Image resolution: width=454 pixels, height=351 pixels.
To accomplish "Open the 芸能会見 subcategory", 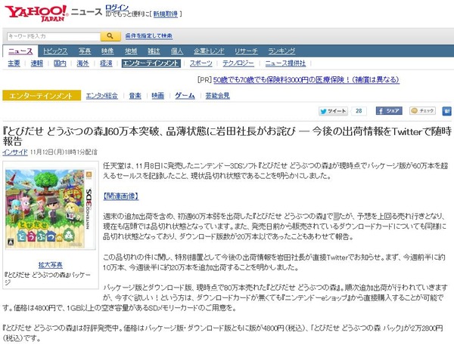I will 217,96.
